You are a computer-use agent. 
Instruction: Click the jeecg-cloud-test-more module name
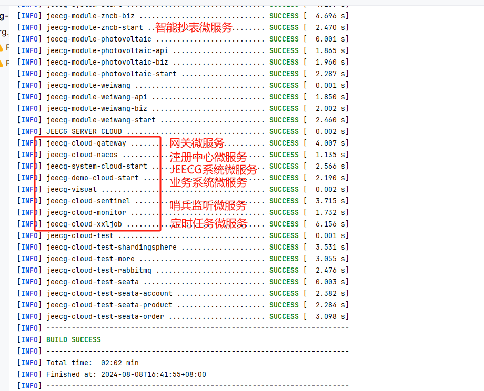coord(90,259)
